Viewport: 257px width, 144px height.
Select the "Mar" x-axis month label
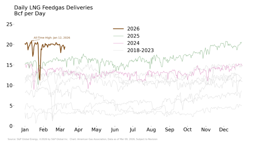(x=60, y=130)
